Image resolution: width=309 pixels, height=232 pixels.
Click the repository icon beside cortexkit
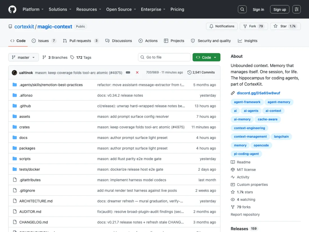(x=10, y=26)
